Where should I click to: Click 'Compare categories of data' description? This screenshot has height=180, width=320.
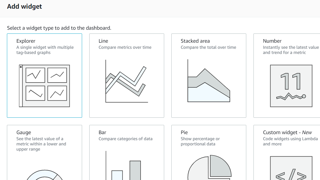(x=126, y=139)
